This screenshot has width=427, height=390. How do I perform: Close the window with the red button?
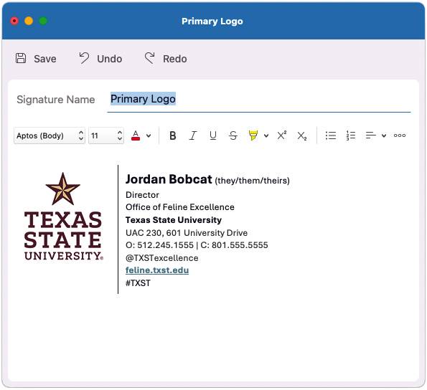tap(14, 21)
